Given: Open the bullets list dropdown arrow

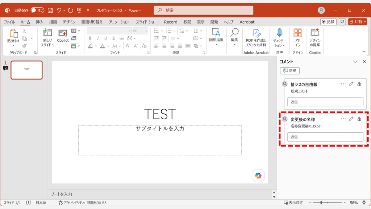Looking at the screenshot, I should (162, 31).
